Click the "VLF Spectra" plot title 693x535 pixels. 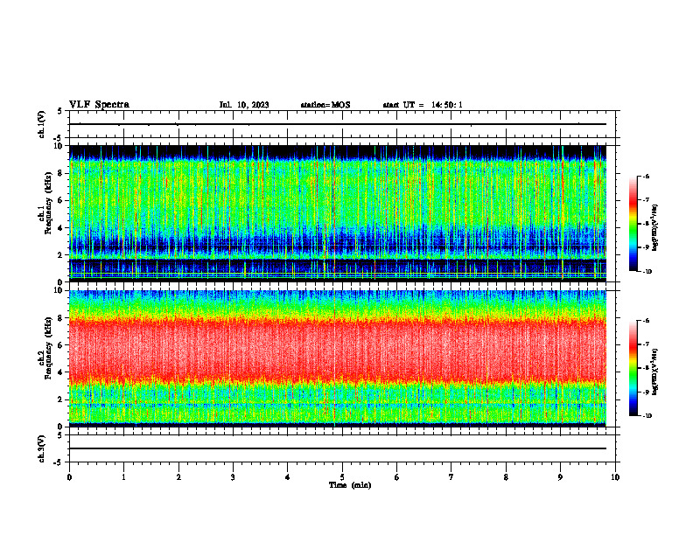pyautogui.click(x=99, y=105)
